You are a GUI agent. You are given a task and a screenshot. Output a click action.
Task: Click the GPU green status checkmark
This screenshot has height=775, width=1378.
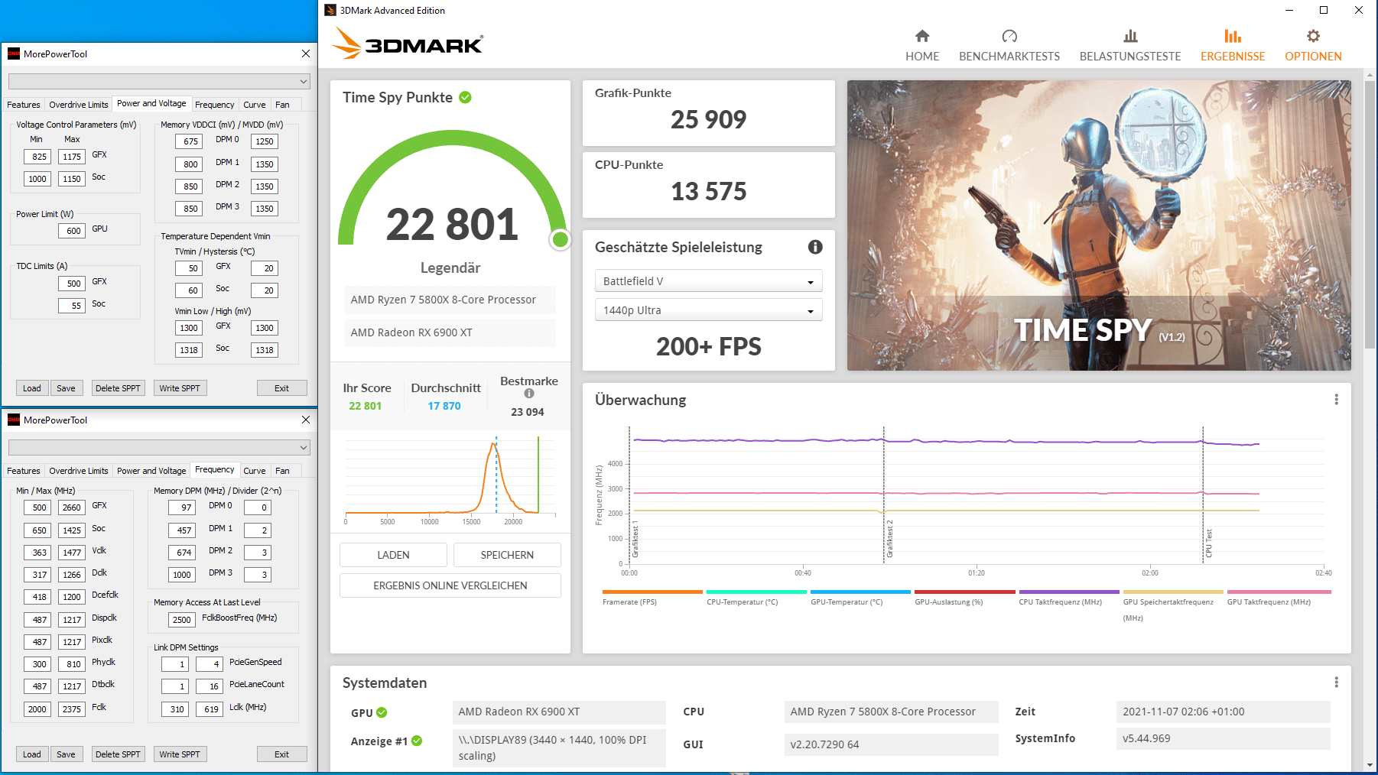point(382,712)
